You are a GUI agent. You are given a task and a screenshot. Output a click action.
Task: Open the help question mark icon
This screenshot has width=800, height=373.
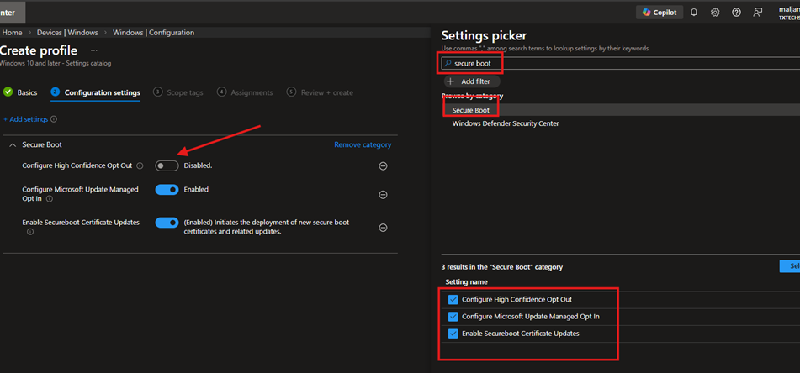tap(736, 13)
